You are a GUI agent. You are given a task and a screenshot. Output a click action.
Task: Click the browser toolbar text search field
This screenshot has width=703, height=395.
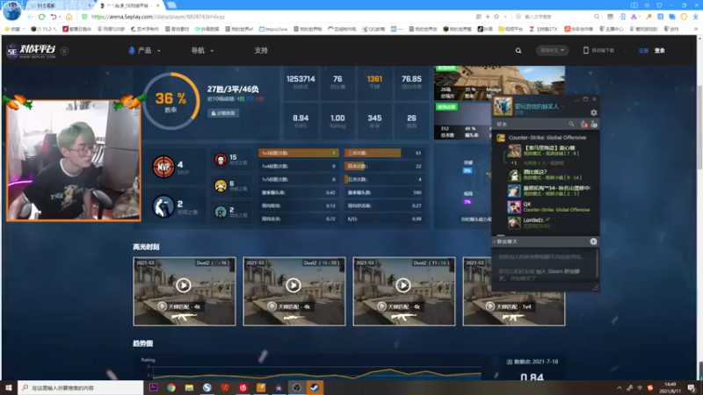558,17
